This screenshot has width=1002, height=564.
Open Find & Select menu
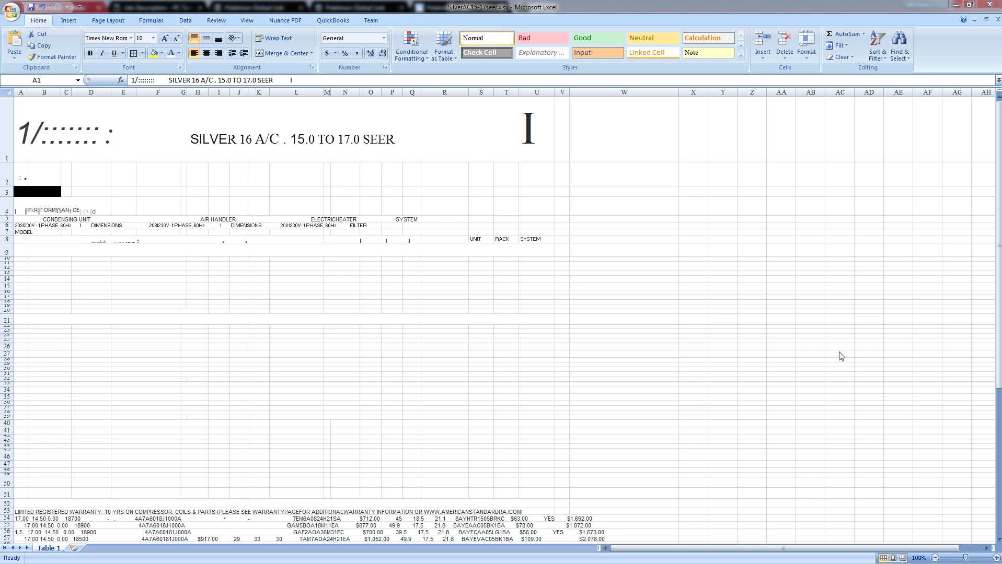click(900, 46)
